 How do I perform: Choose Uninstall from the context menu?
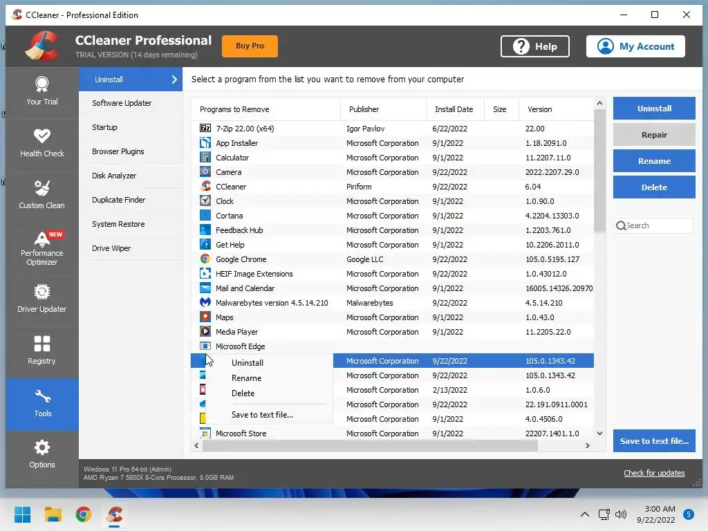click(248, 362)
